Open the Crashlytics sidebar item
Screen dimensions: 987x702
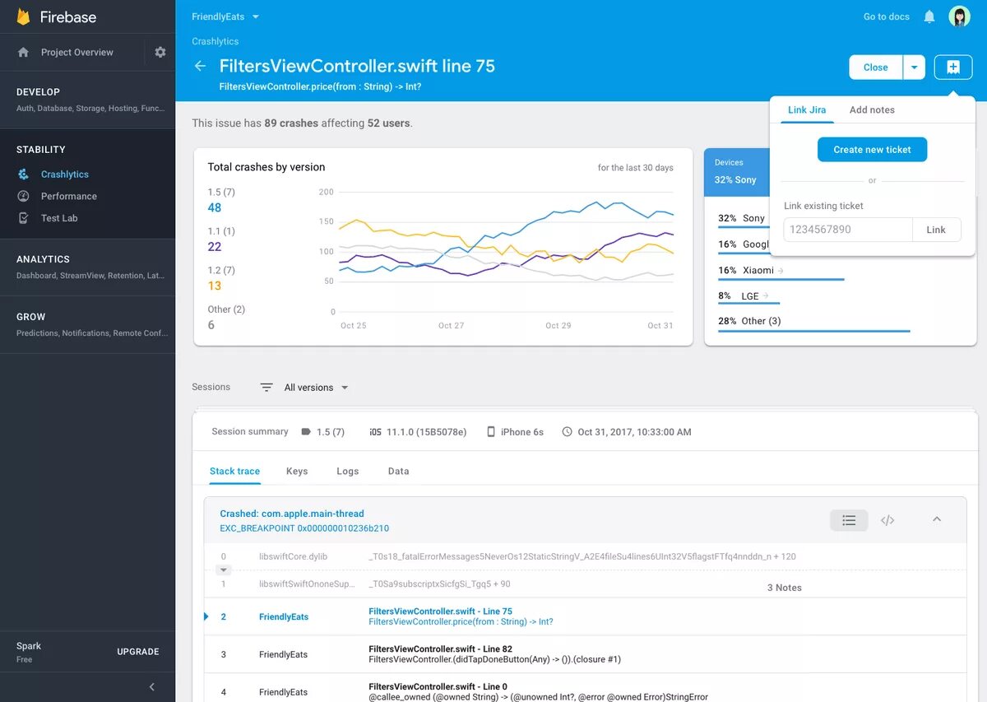[x=87, y=174]
